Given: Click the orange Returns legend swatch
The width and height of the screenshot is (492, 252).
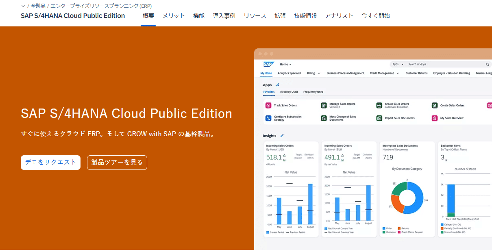Looking at the screenshot, I should coord(399,228).
